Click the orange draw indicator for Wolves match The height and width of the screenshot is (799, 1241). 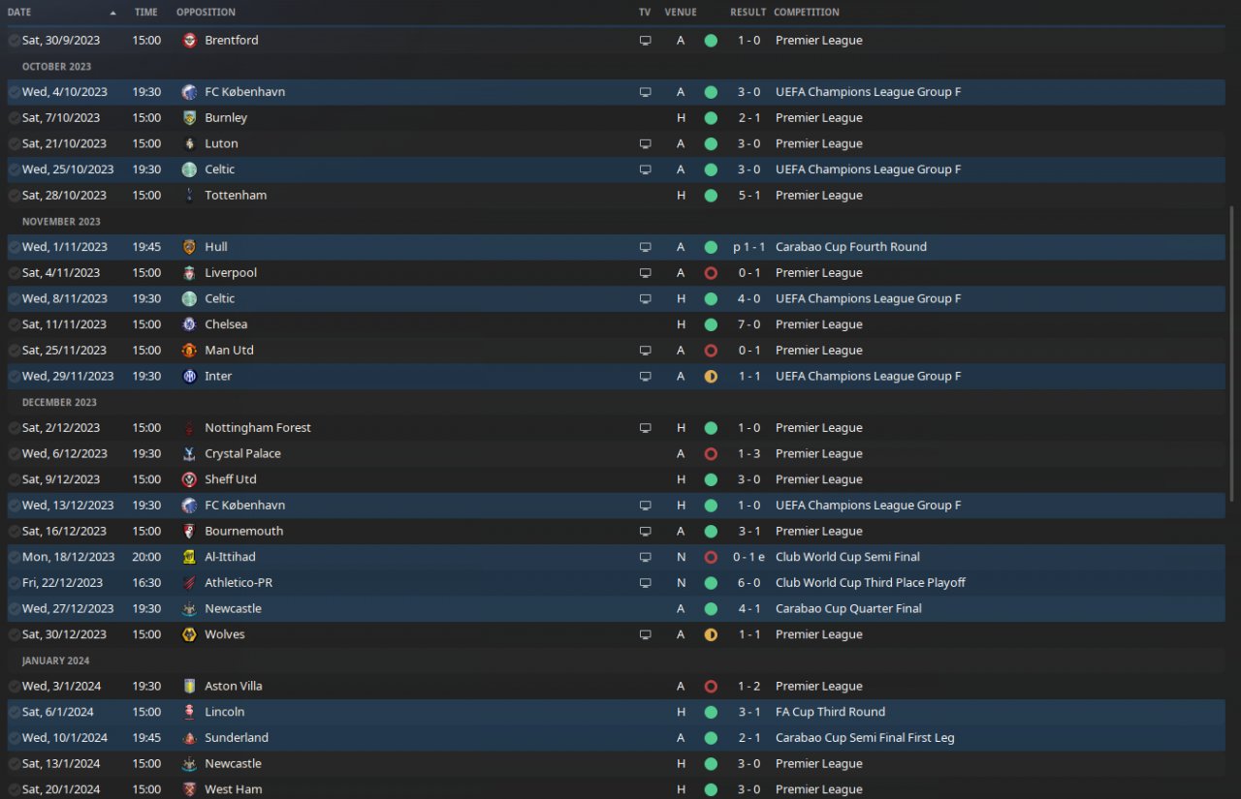pos(711,635)
